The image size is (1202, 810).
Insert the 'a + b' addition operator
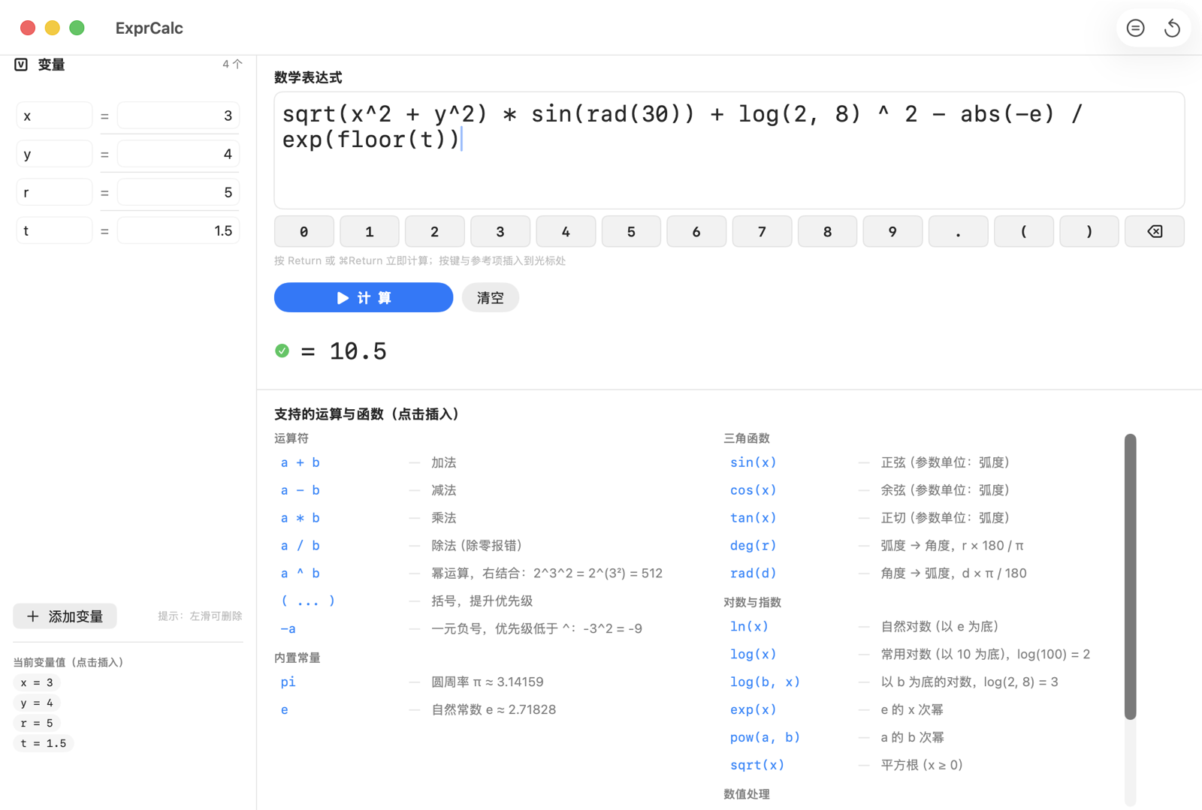pyautogui.click(x=300, y=462)
